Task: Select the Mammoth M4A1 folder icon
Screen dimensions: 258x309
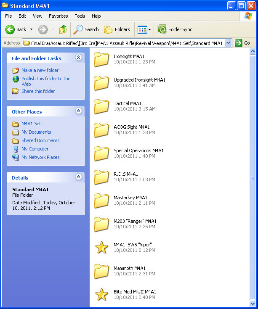Action: pos(101,271)
